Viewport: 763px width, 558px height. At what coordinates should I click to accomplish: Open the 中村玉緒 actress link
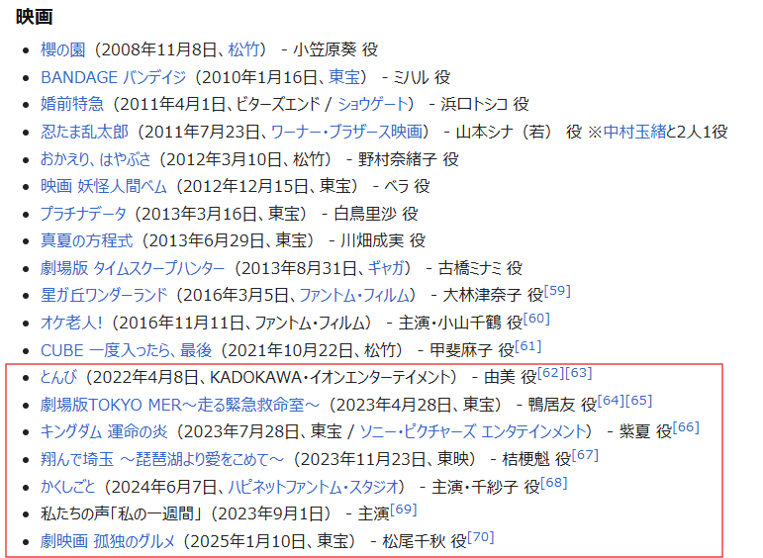click(x=634, y=132)
